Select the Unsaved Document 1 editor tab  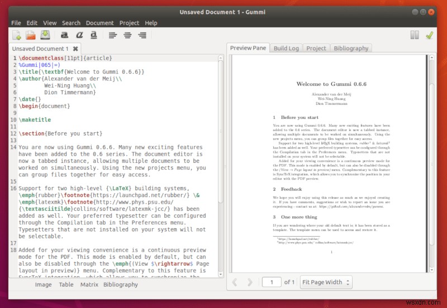(x=40, y=49)
